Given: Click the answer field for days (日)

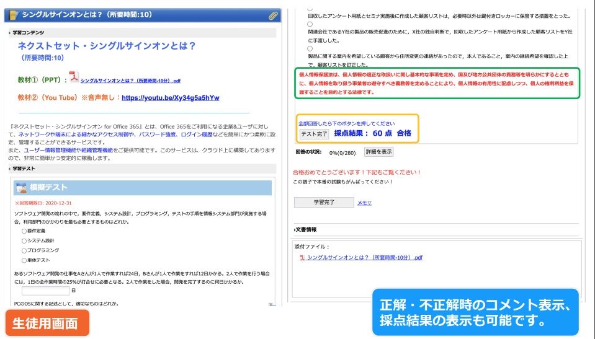Looking at the screenshot, I should 45,291.
